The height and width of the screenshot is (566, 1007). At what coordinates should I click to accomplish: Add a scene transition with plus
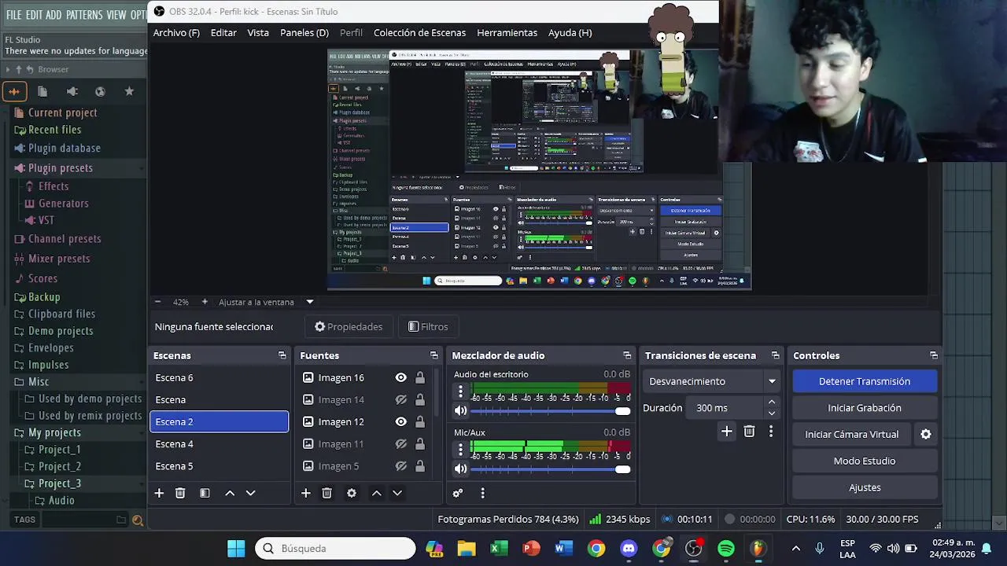(x=727, y=431)
